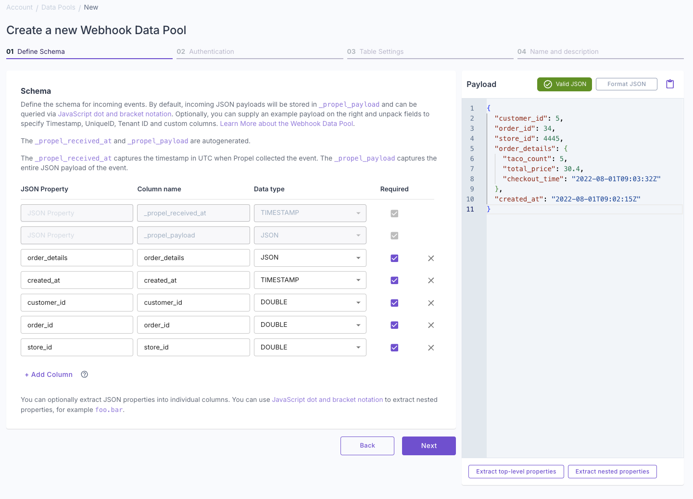Disable Required for customer_id
693x499 pixels.
[x=394, y=303]
